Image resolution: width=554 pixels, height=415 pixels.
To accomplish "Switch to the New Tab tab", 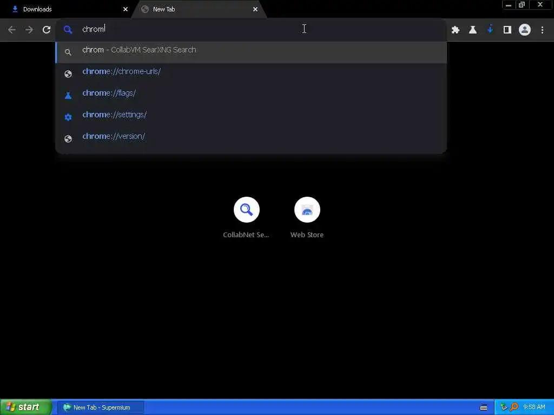I will click(x=198, y=9).
